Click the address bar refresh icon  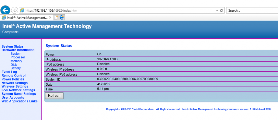pyautogui.click(x=221, y=11)
